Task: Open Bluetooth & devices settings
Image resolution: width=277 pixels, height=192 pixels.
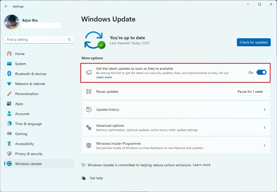Action: click(x=30, y=74)
